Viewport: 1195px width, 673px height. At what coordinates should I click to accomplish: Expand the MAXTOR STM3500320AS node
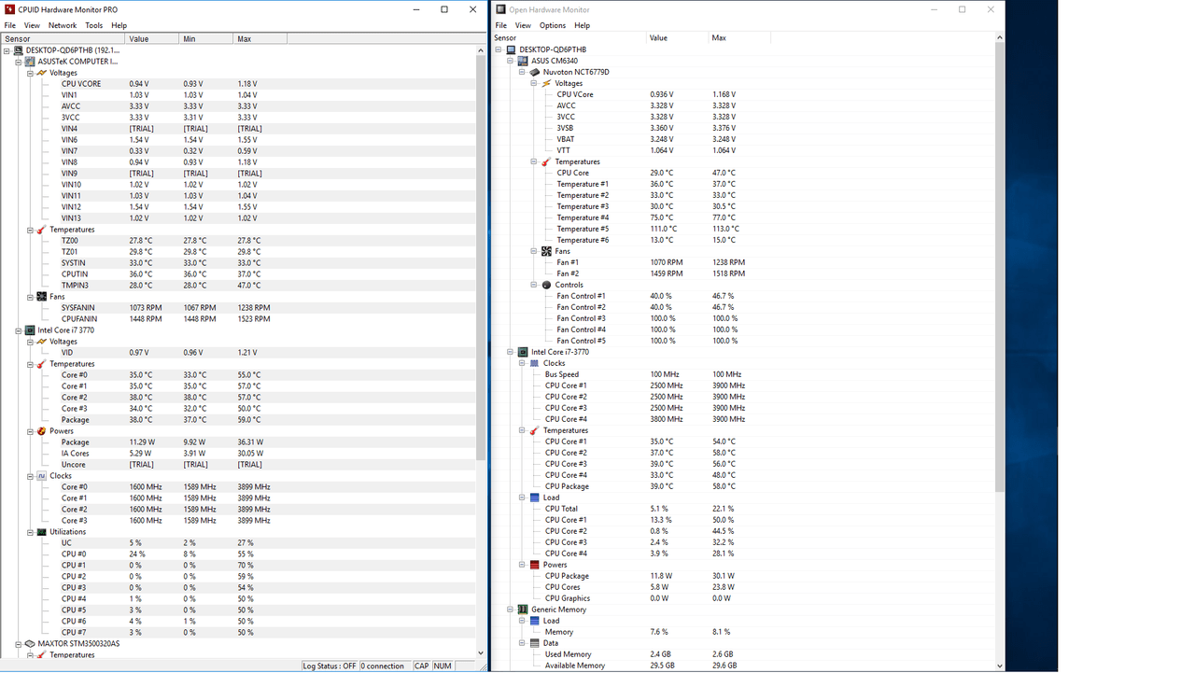coord(18,643)
